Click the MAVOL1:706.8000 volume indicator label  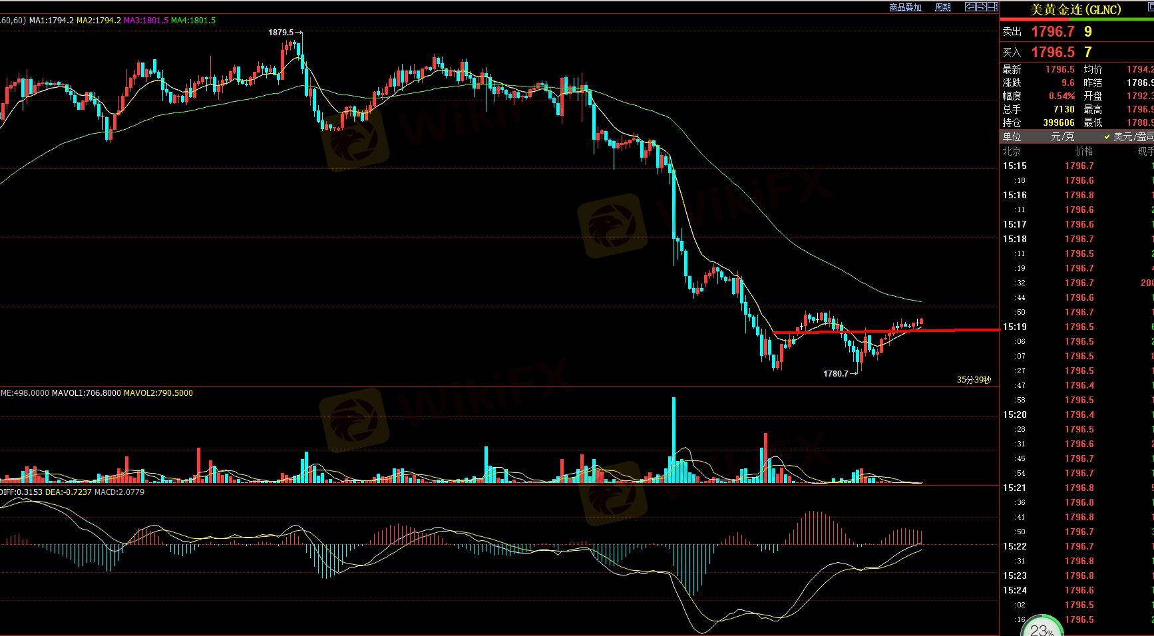(x=87, y=393)
